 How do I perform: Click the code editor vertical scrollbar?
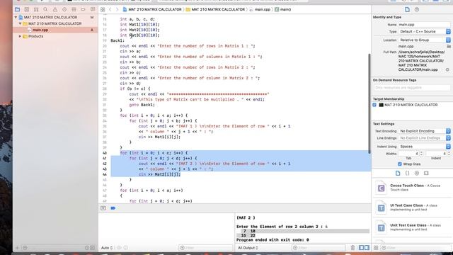369,103
